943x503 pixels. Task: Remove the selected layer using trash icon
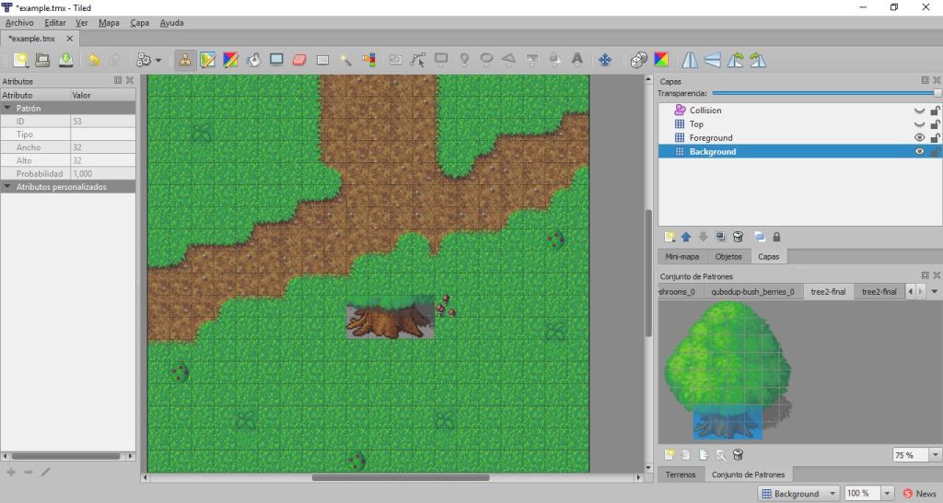click(738, 237)
